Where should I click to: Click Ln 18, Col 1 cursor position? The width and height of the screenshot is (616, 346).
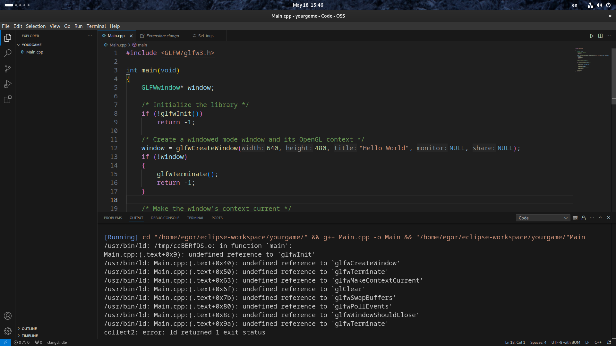(515, 342)
